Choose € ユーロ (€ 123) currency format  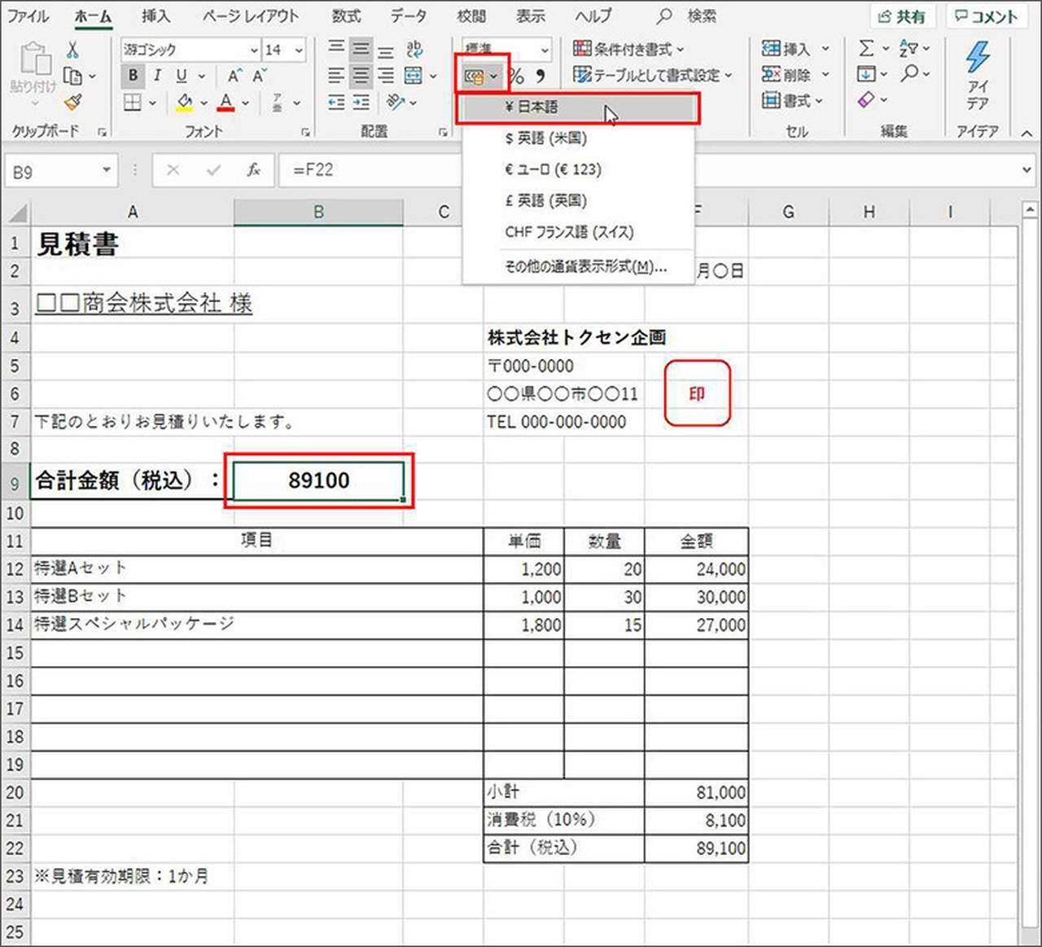click(x=578, y=169)
